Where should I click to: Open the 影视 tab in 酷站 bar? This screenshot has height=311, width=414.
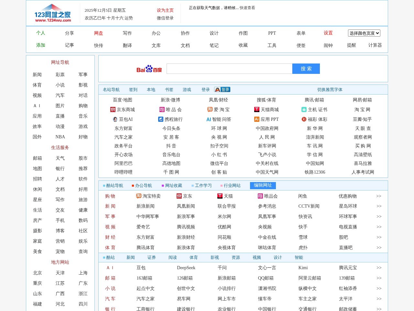click(215, 258)
